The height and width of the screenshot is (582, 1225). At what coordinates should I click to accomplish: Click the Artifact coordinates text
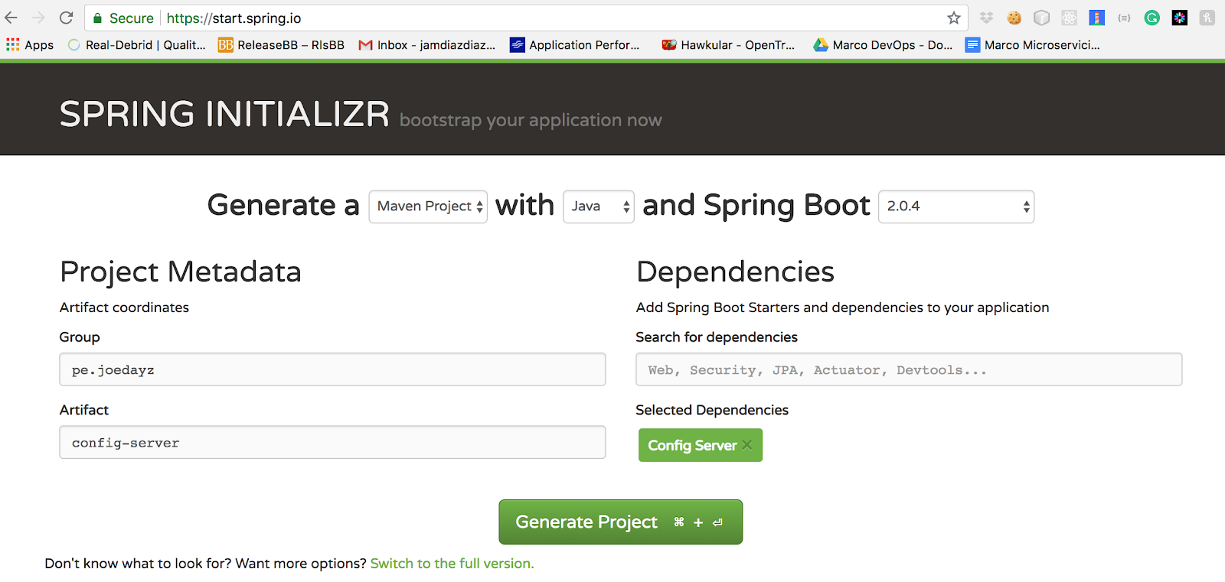pos(124,307)
